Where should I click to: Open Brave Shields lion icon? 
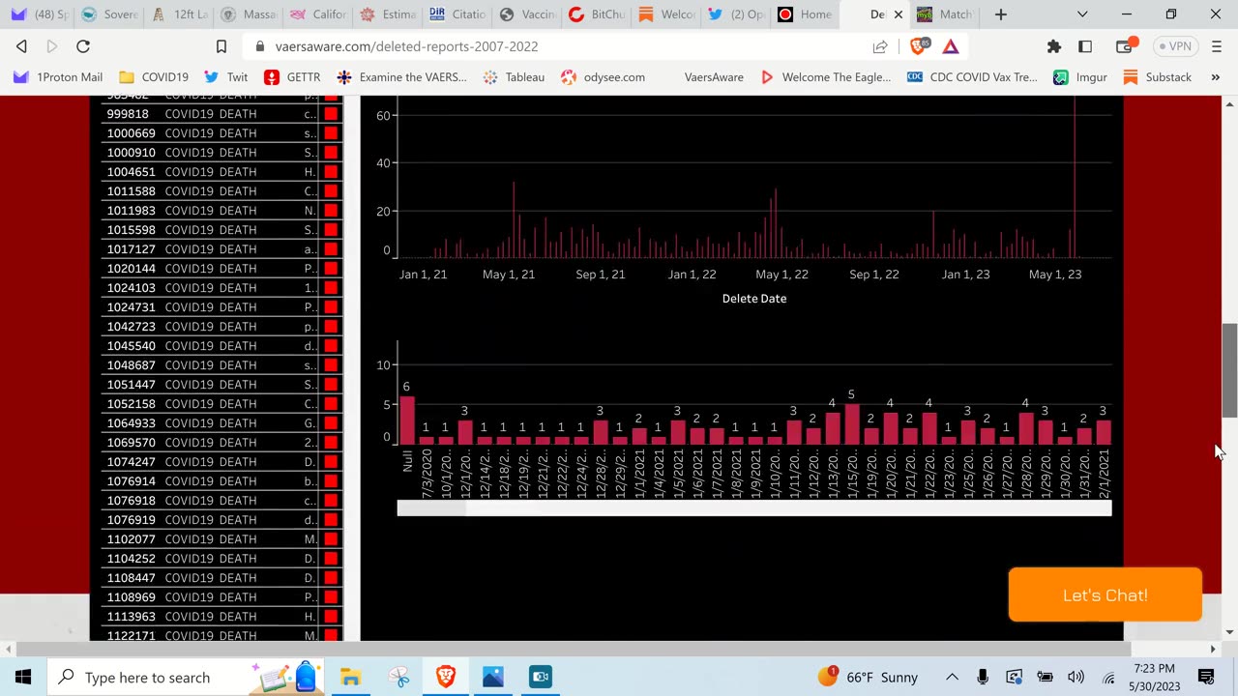coord(919,45)
